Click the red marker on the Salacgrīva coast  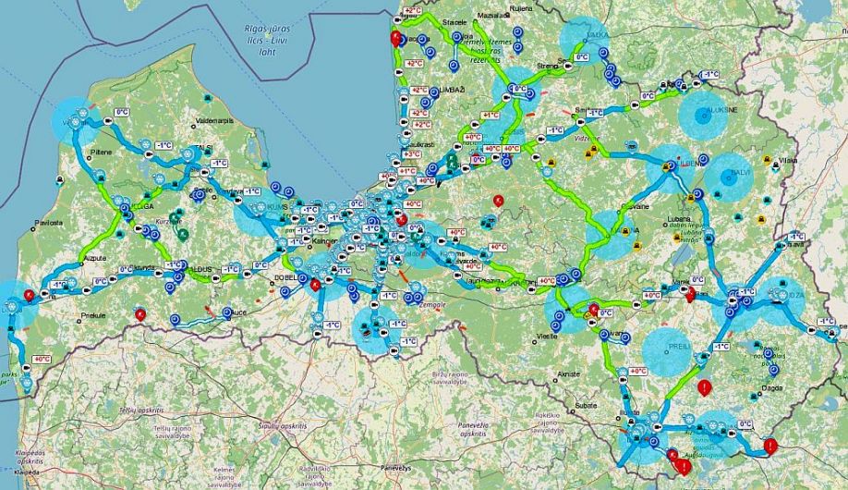coord(396,39)
